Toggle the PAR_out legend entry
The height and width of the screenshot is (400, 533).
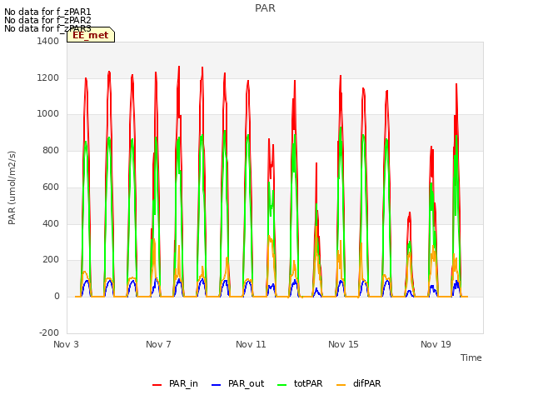238,383
